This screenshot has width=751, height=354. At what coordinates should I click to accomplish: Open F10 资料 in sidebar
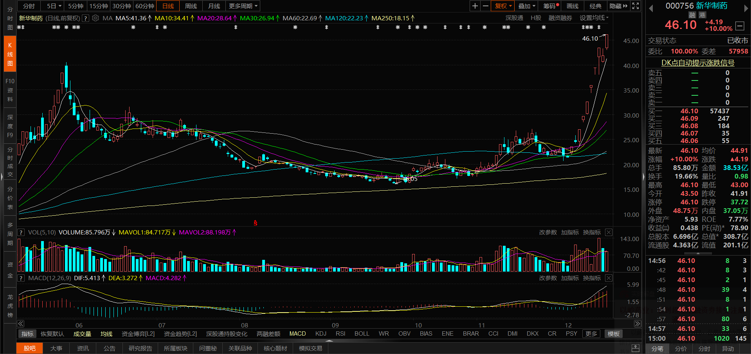pos(10,90)
